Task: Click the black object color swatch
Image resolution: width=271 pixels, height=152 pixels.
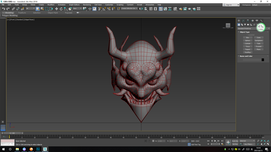Action: coord(263,60)
